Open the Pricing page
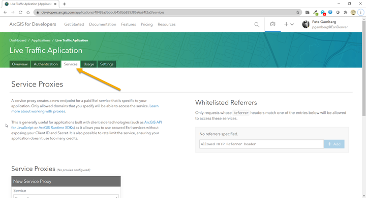The width and height of the screenshot is (366, 198). [146, 24]
